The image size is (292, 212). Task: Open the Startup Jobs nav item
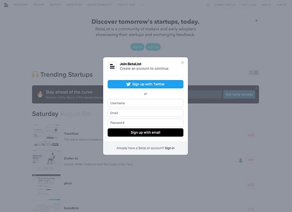click(126, 5)
